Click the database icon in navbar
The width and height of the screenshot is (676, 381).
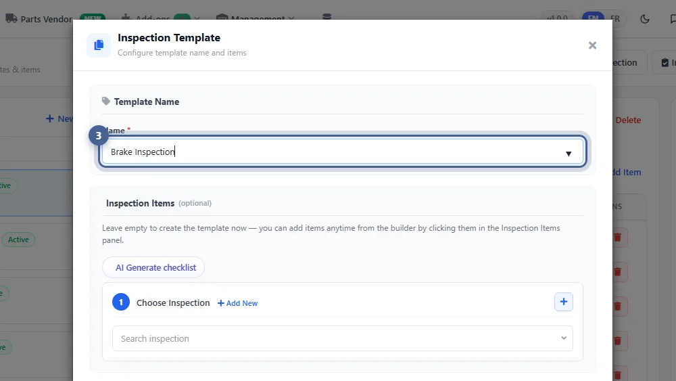point(327,18)
